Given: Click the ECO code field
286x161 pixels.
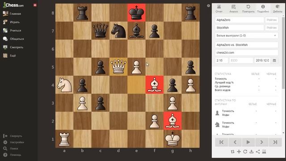Looking at the screenshot, I should 241,60.
